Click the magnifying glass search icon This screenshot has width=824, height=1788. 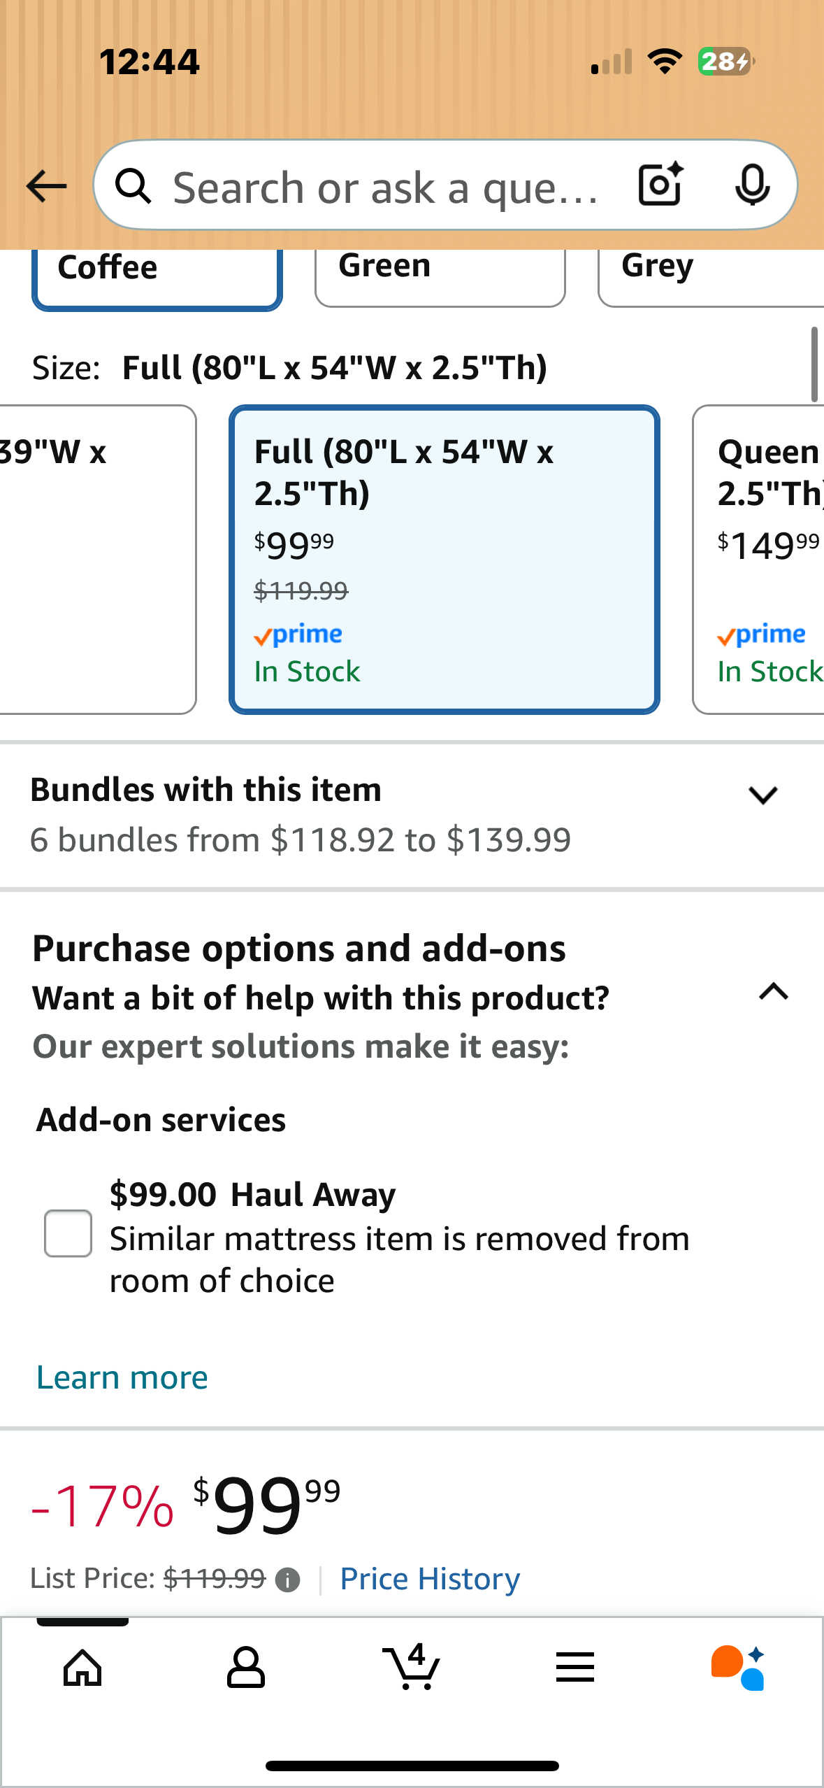click(x=136, y=185)
